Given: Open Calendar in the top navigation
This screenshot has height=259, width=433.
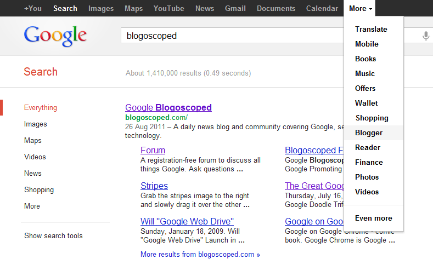Looking at the screenshot, I should pyautogui.click(x=322, y=8).
